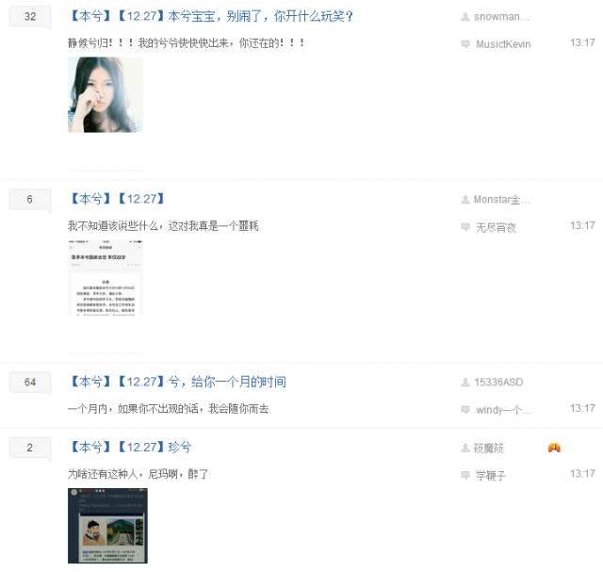Click last-reply icon beside 无尽宵夜

click(x=465, y=227)
